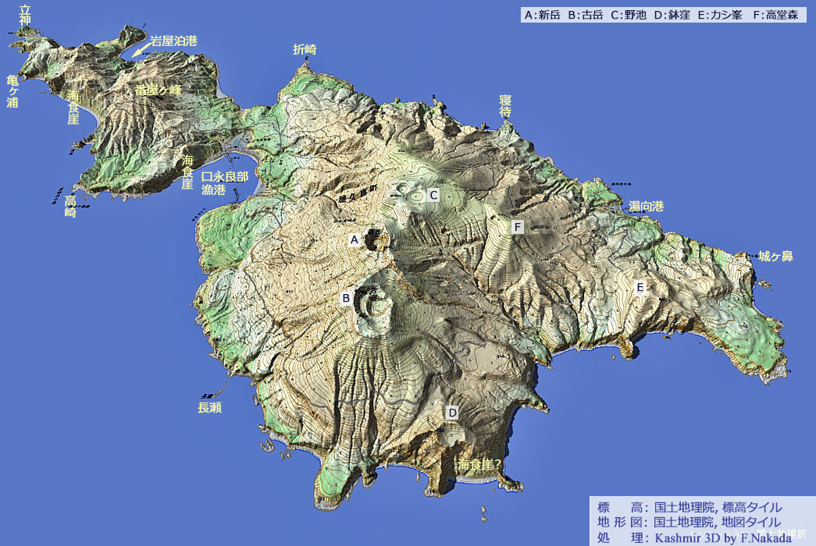Click the 立神 label at the top-left corner
This screenshot has width=816, height=546.
[x=25, y=15]
